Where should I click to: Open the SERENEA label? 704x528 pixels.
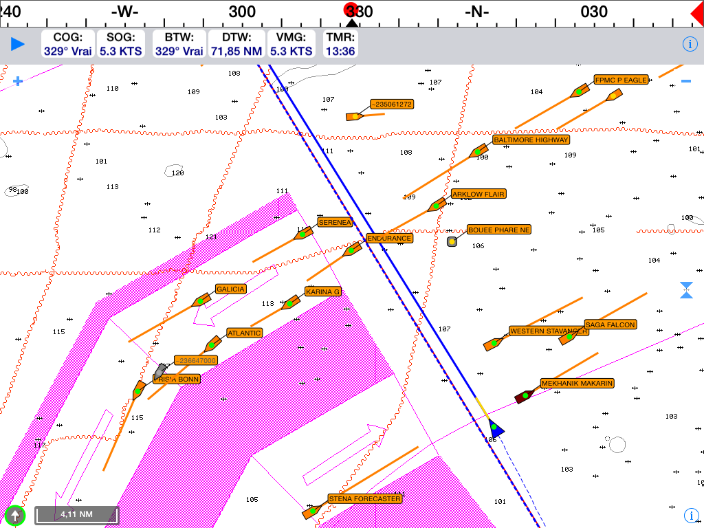335,222
